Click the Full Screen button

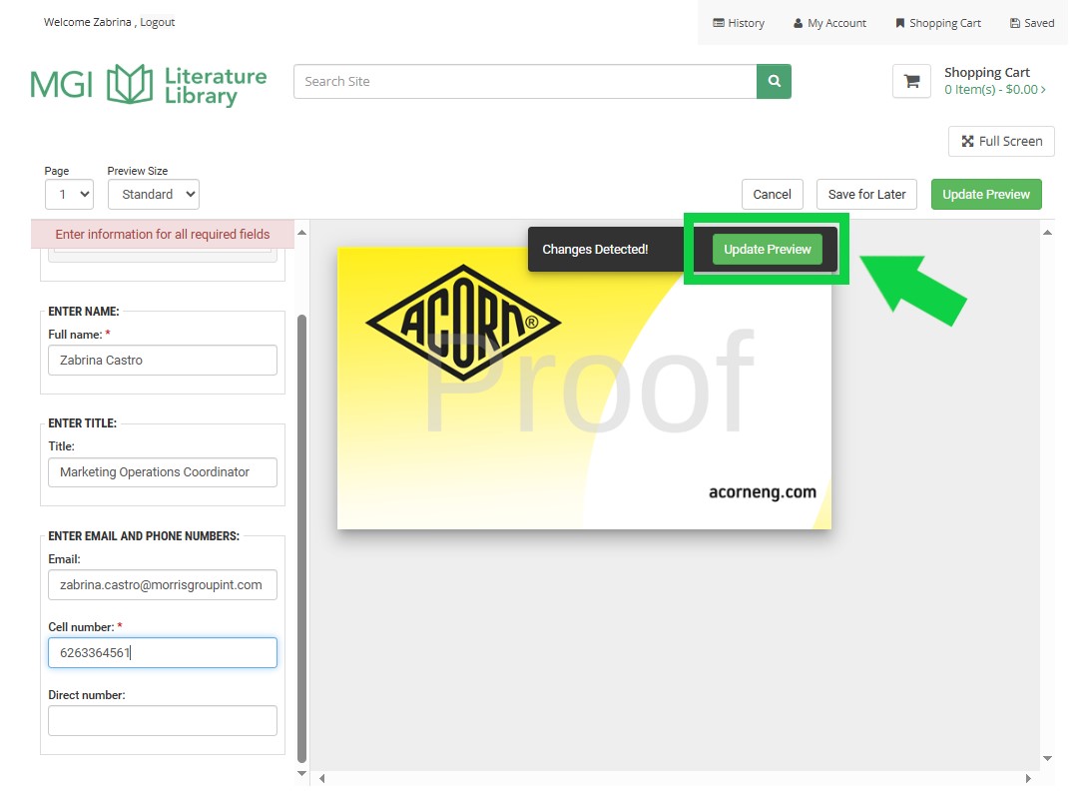tap(1000, 141)
